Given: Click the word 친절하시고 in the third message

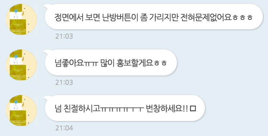Looking at the screenshot, I should (x=82, y=108).
